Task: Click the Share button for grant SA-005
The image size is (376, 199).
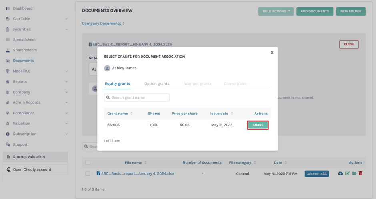Action: pos(258,125)
